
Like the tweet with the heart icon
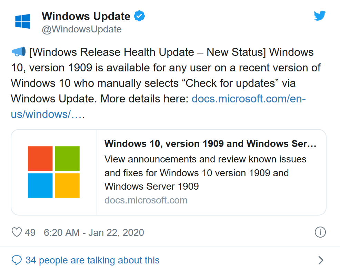[x=17, y=232]
